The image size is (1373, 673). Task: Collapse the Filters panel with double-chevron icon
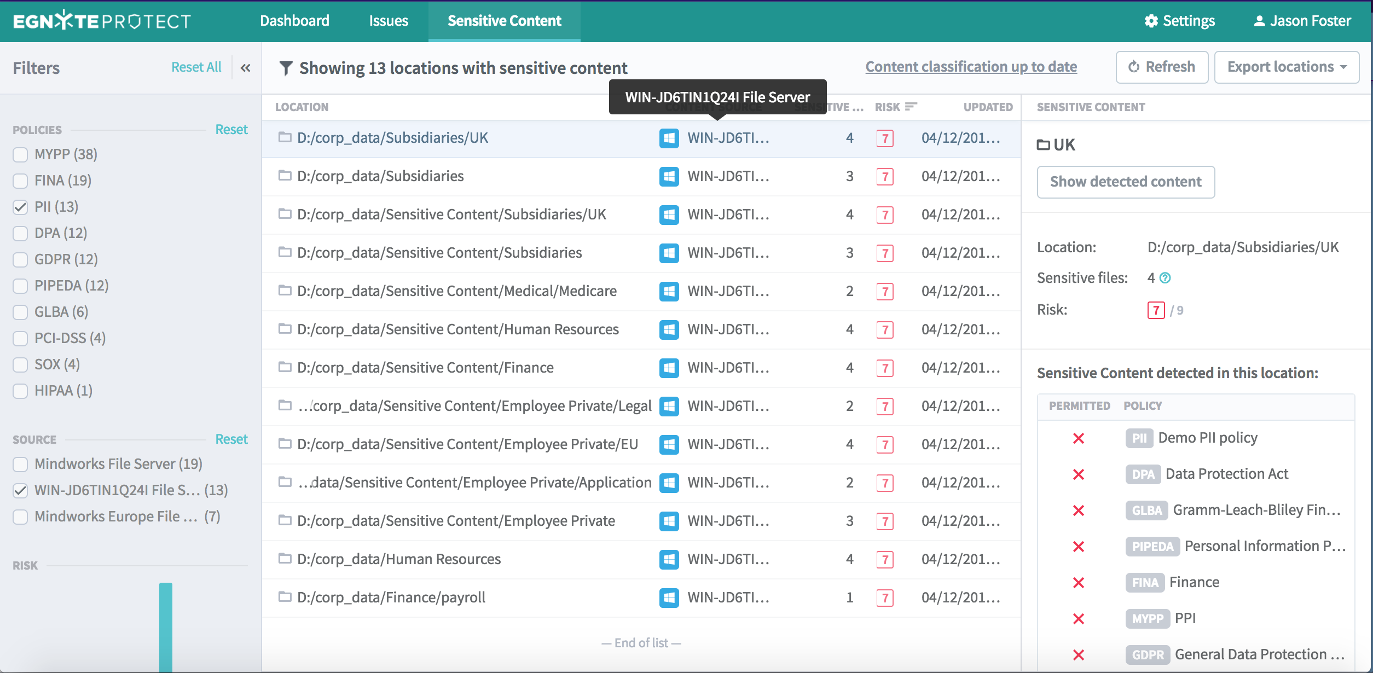point(245,68)
